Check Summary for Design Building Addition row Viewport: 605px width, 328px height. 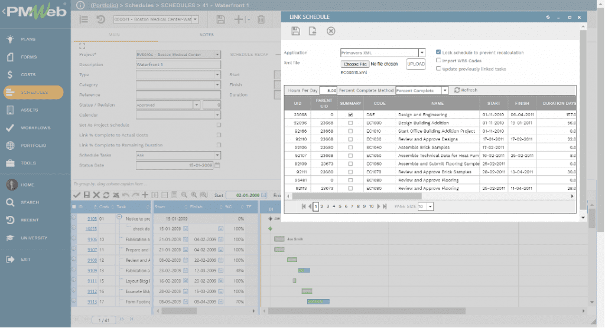[350, 123]
